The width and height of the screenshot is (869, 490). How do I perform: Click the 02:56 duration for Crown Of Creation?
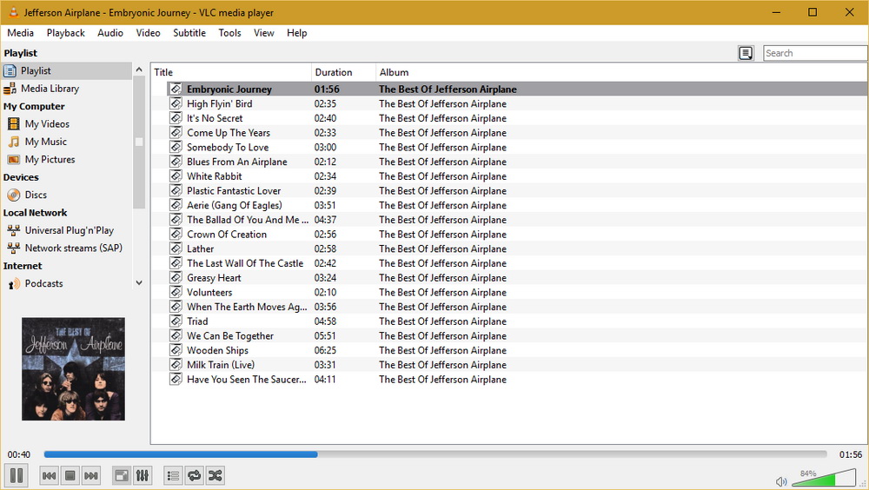[325, 235]
